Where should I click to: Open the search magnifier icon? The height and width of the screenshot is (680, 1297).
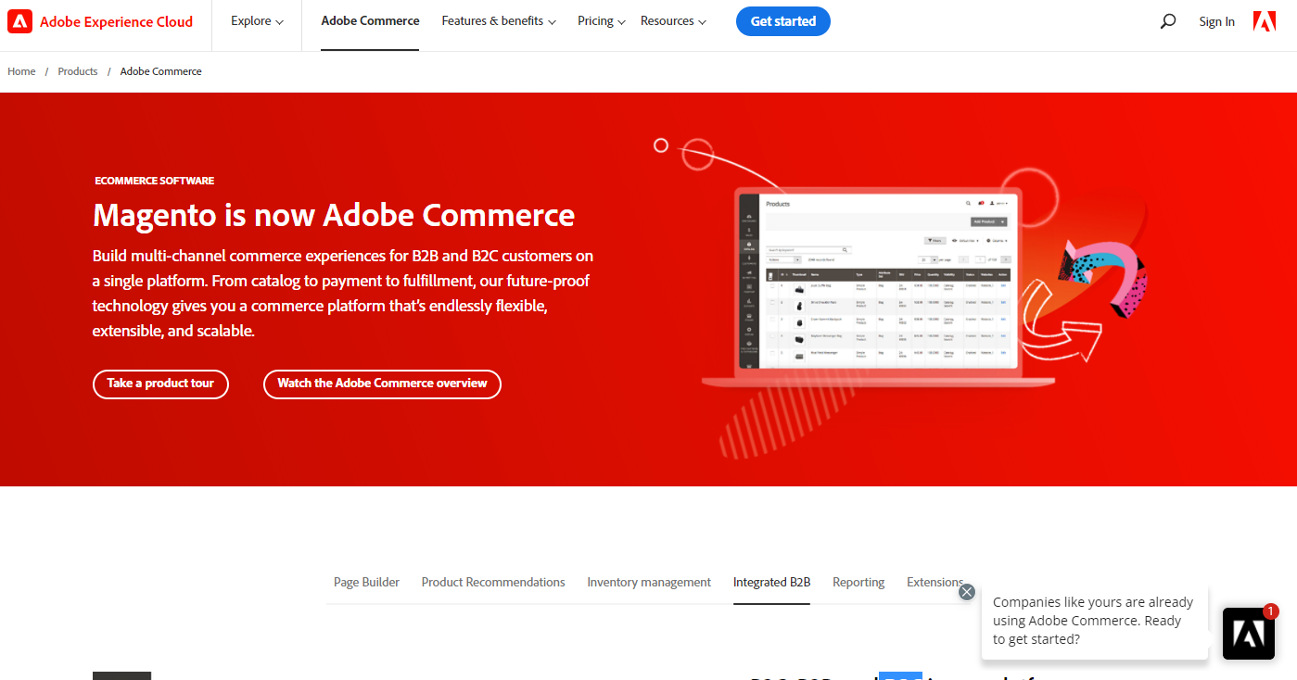coord(1168,21)
